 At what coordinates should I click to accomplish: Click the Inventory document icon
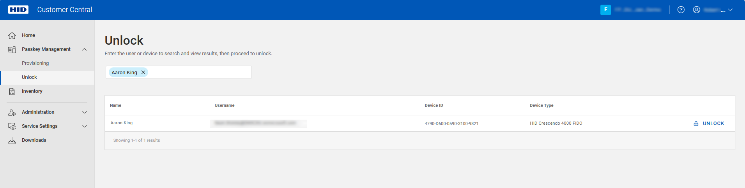coord(12,91)
